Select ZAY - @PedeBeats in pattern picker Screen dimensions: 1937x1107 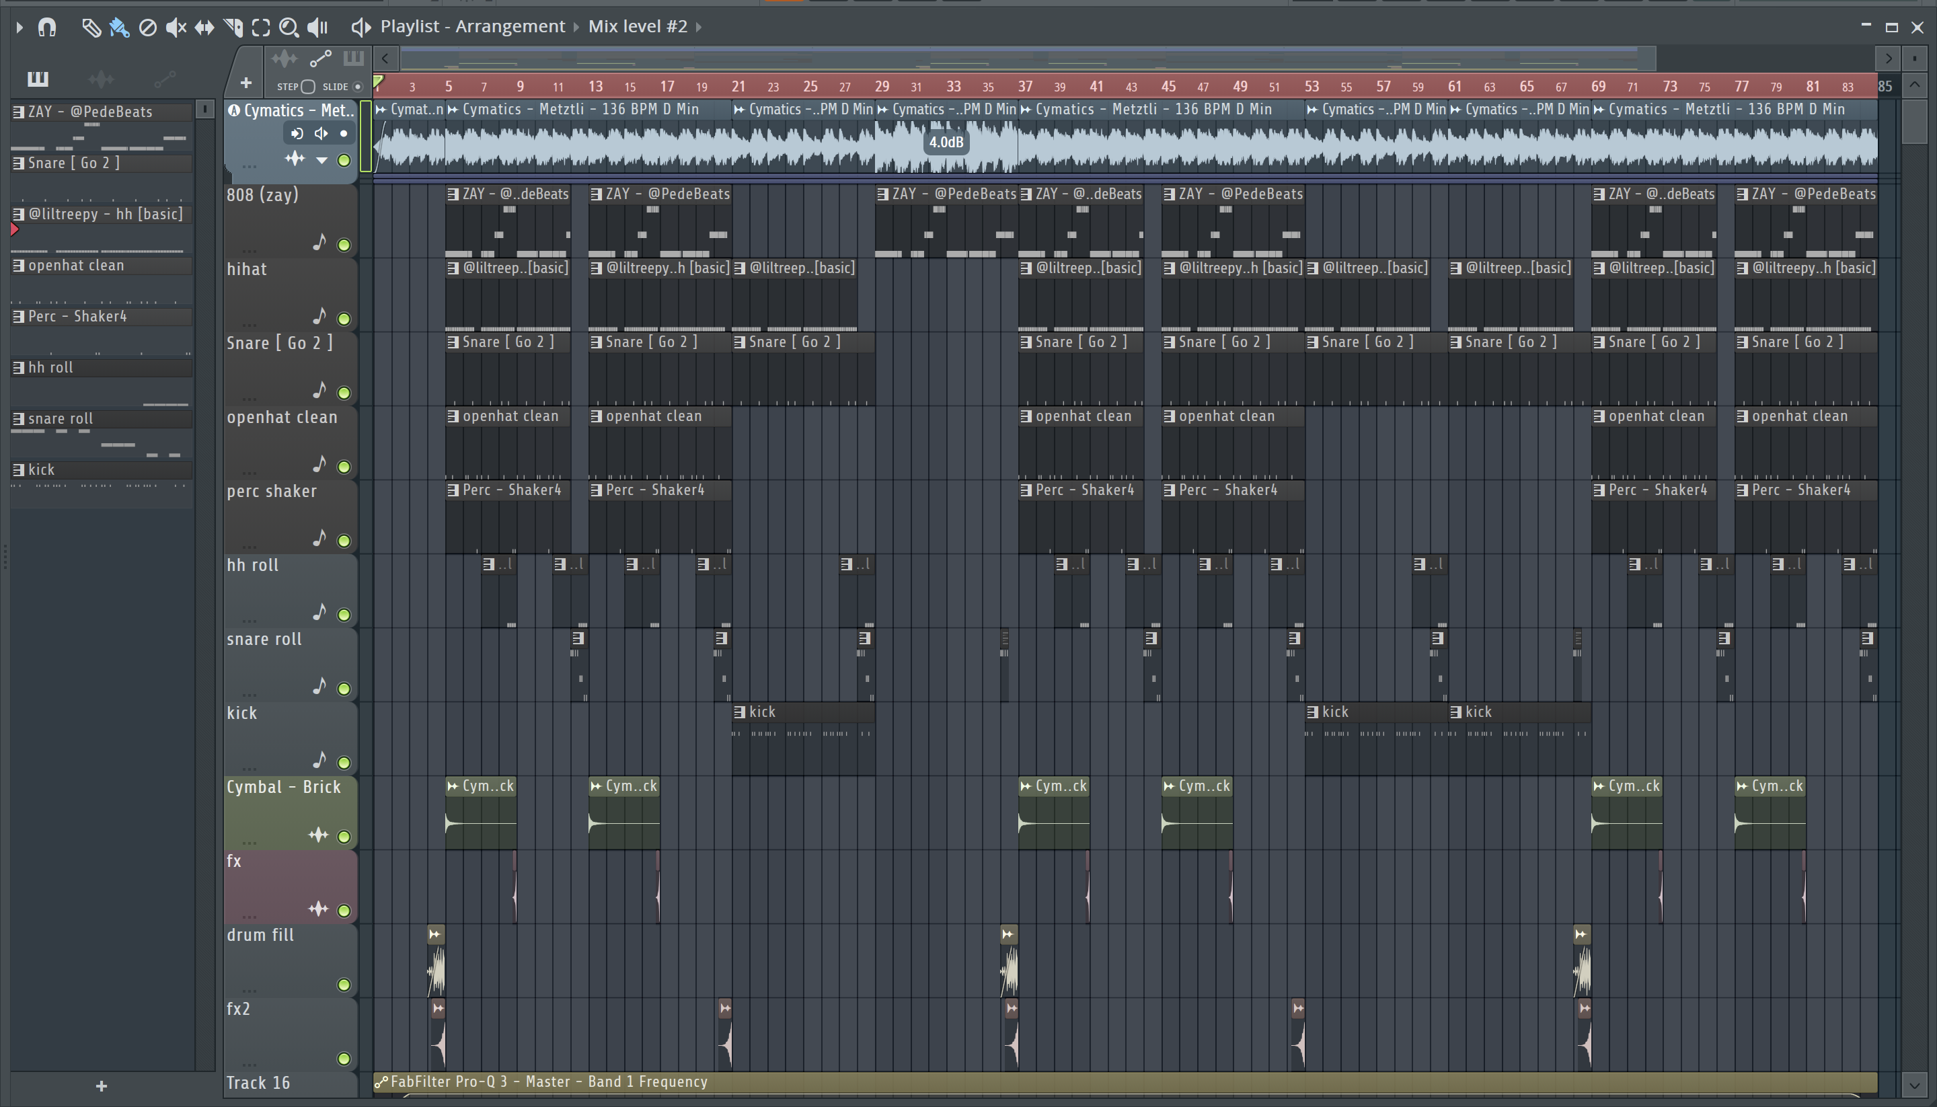101,112
